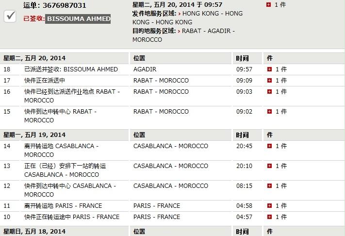Expand pieces for row 18 signed delivery

270,69
